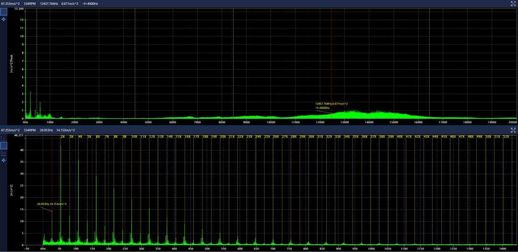Activate harmonic cursor tool in bottom panel

pyautogui.click(x=4, y=145)
